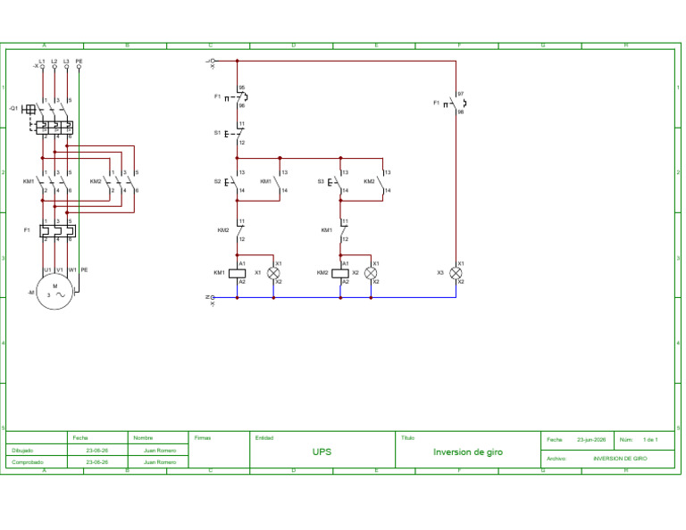The width and height of the screenshot is (686, 530).
Task: Select the KM2 contactor coil A1-A2
Action: click(x=340, y=274)
